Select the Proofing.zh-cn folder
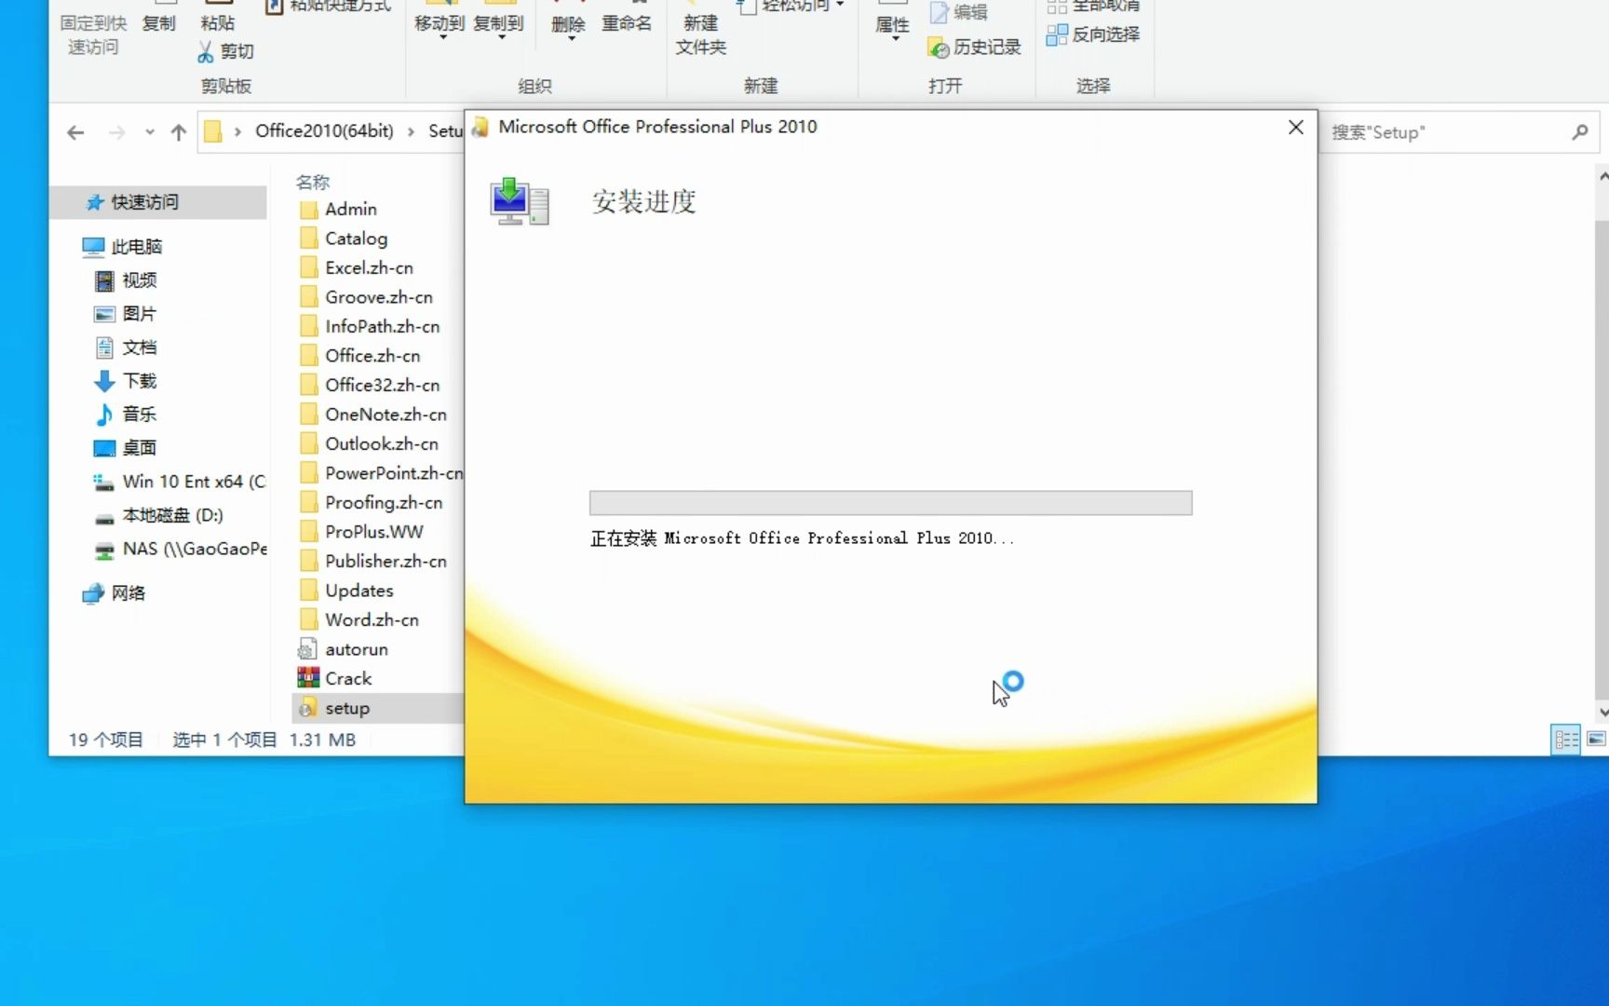 372,503
